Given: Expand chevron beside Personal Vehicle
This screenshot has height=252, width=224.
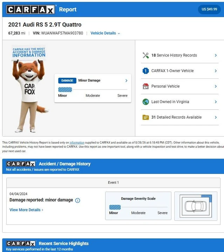Looking at the screenshot, I should [x=216, y=86].
